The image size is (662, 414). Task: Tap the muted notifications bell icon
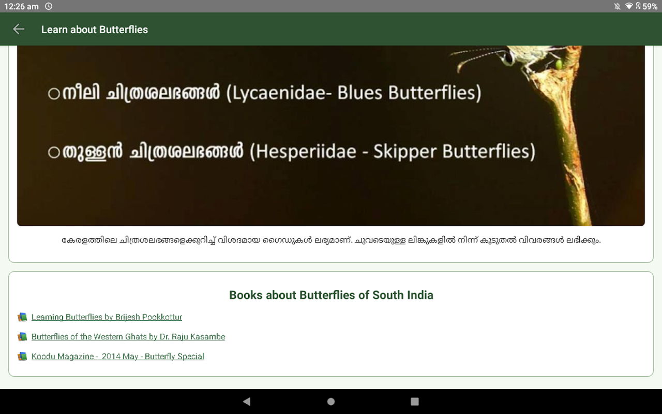[x=617, y=6]
